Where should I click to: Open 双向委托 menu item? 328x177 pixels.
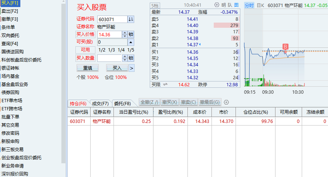(10, 36)
